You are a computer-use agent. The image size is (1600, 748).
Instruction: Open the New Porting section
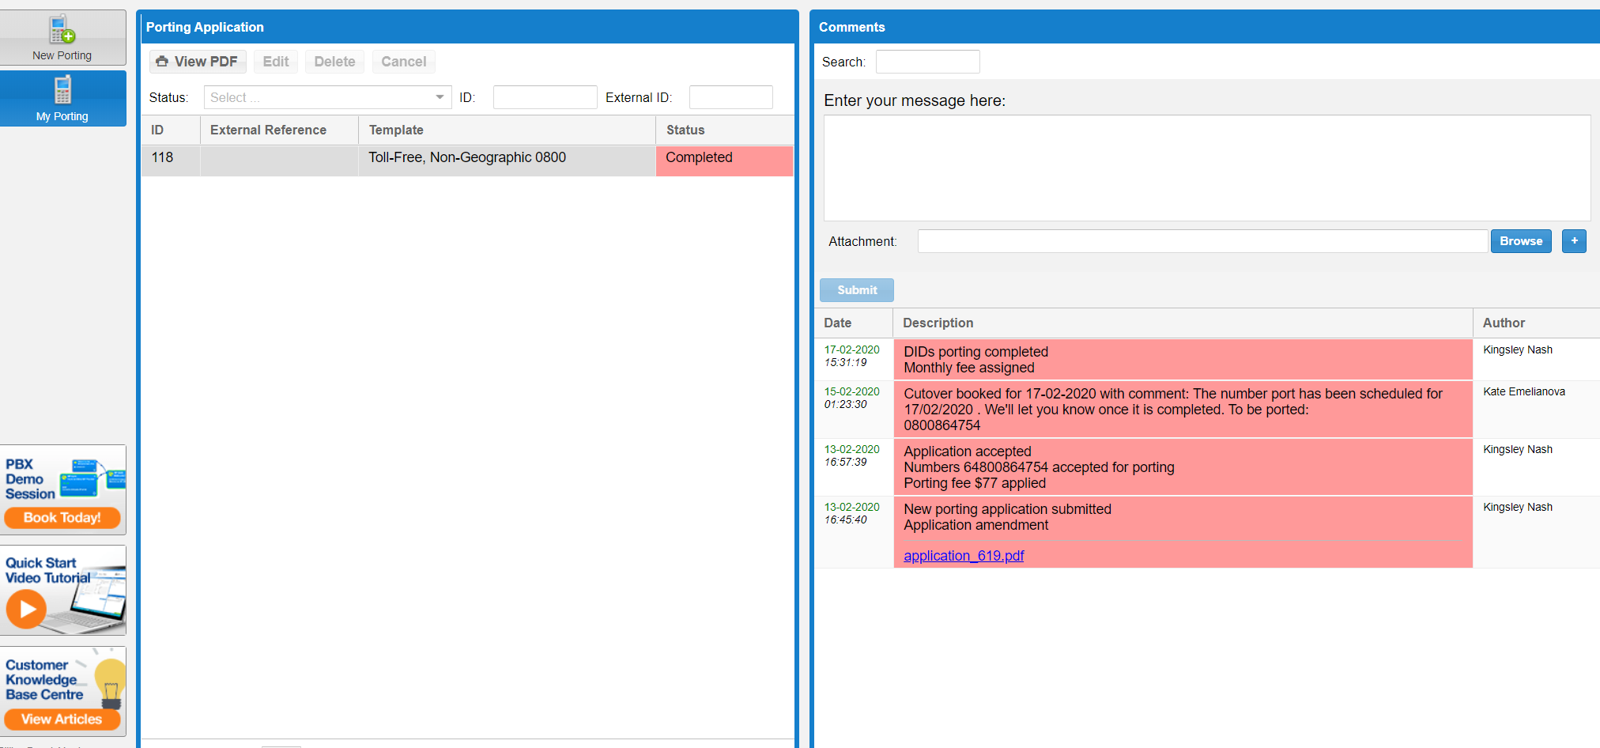click(62, 37)
